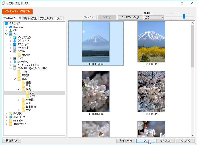Image resolution: width=197 pixels, height=145 pixels.
Task: Expand the ライブラリ tree node
Action: tap(6, 114)
